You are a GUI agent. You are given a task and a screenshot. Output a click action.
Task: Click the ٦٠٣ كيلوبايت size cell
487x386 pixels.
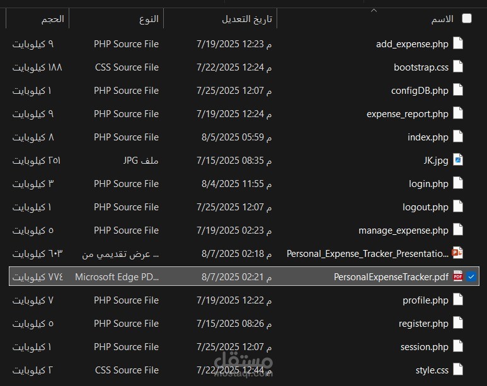[x=37, y=254]
